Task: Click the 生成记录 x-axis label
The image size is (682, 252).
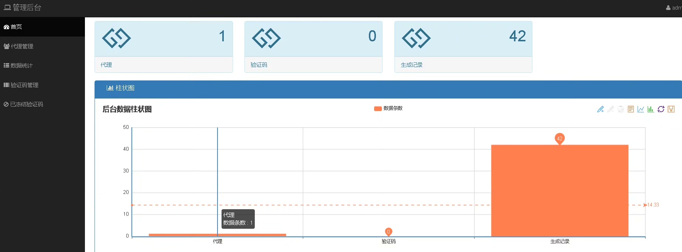Action: [x=560, y=241]
